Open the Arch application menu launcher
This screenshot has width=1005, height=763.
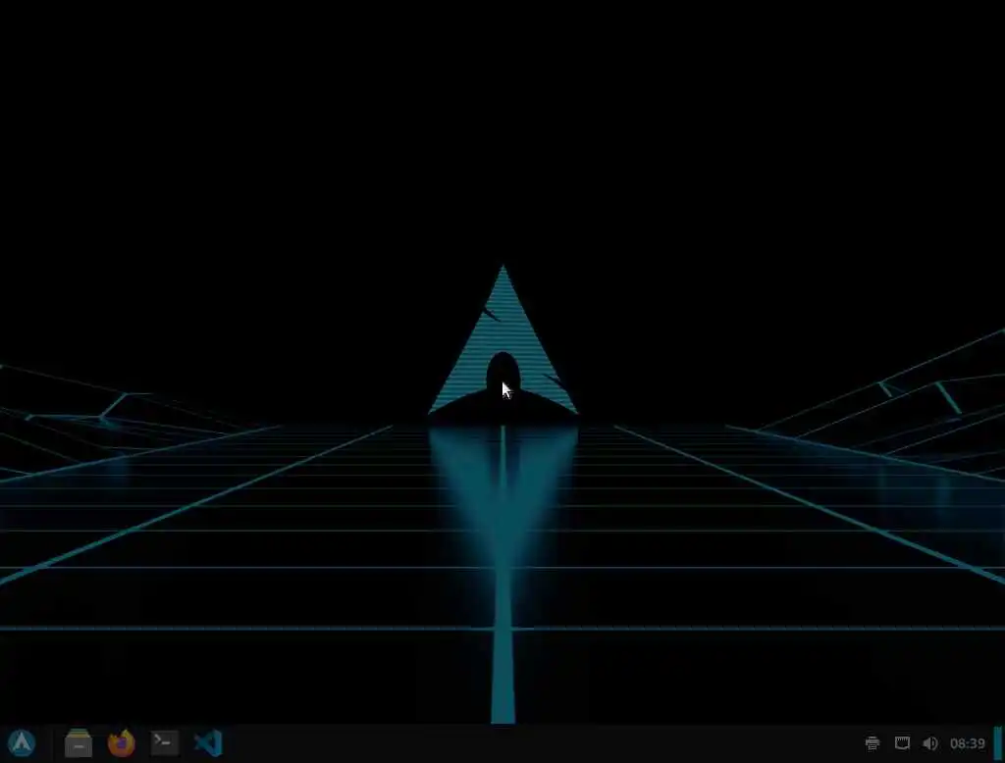point(22,743)
